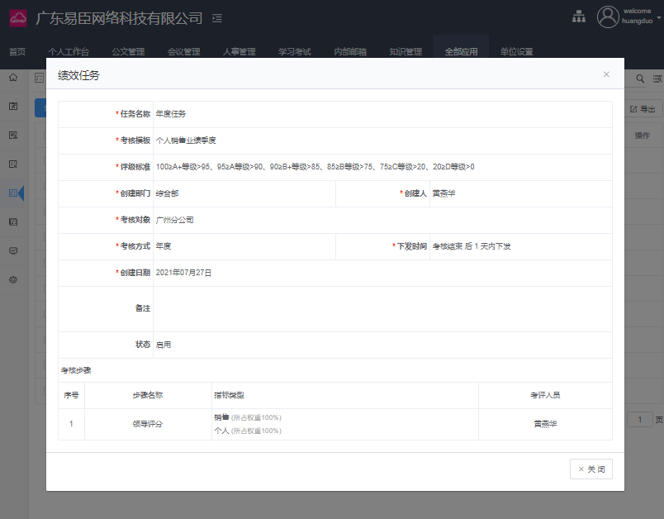Click the sidebar chart monitor icon
The height and width of the screenshot is (519, 664).
[x=13, y=250]
